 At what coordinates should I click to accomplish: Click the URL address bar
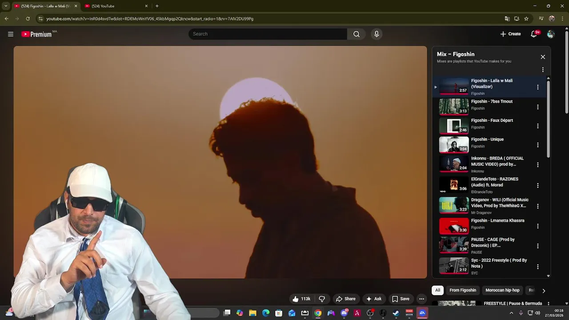point(267,19)
